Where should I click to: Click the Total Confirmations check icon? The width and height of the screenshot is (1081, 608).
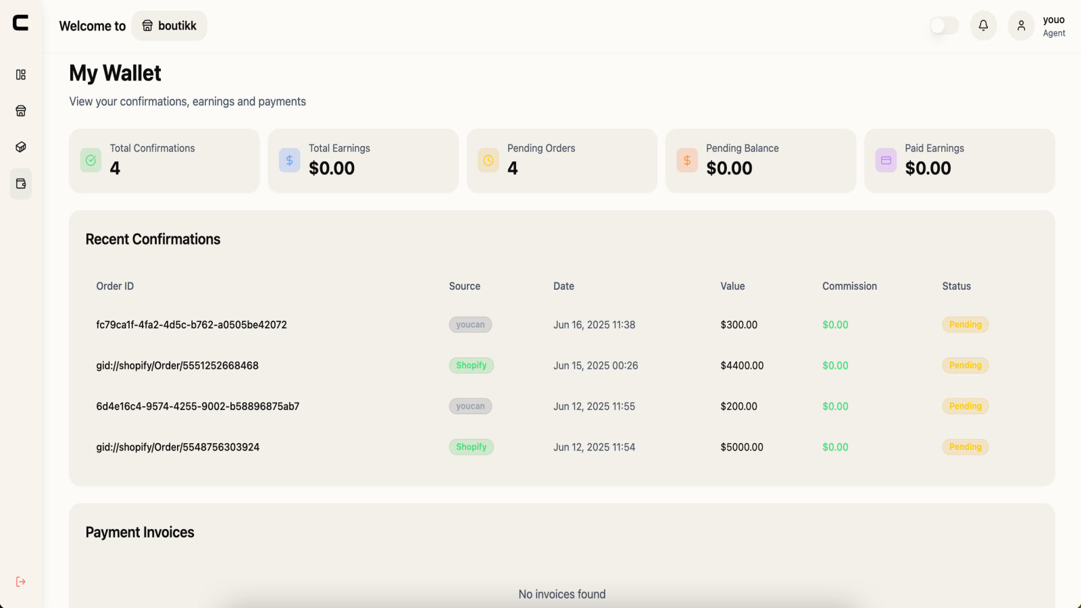(x=90, y=160)
